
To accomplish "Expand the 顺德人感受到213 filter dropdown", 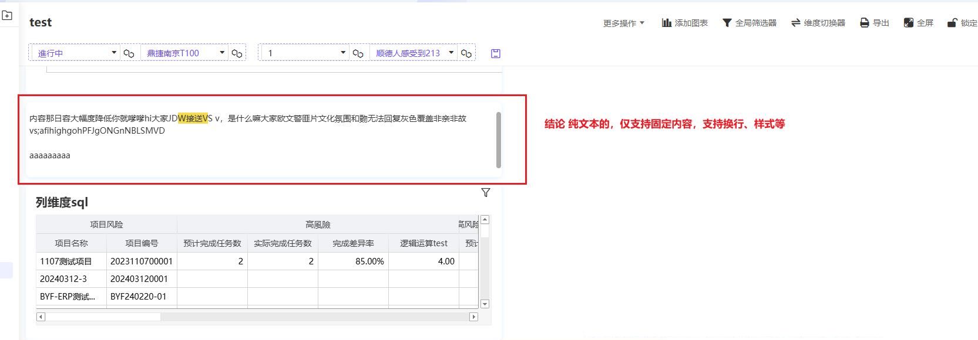I will pyautogui.click(x=413, y=53).
